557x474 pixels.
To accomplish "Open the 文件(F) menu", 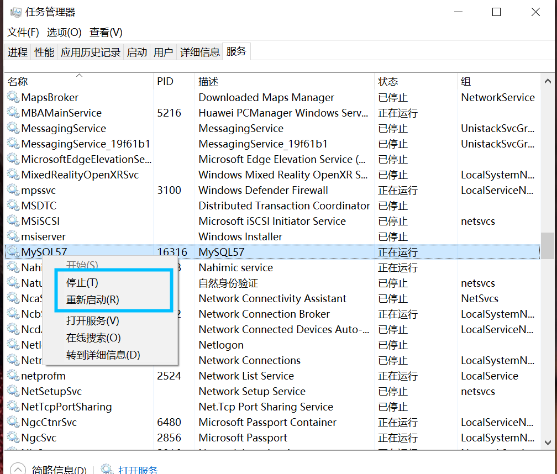I will (x=23, y=33).
